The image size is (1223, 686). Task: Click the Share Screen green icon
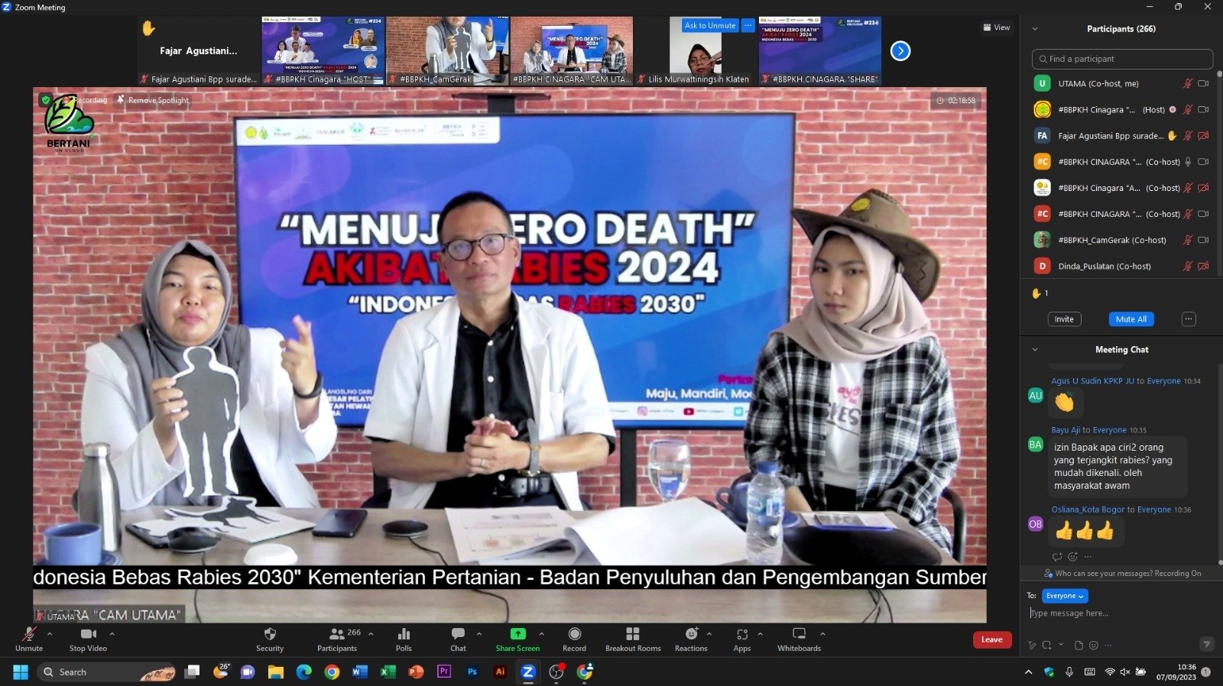pos(517,634)
